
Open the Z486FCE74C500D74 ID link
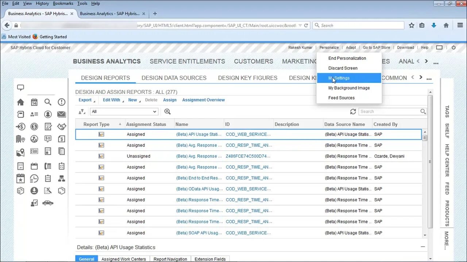point(248,156)
